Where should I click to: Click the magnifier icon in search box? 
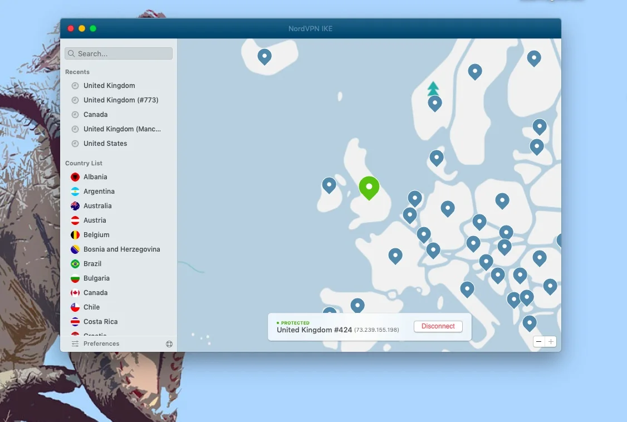pyautogui.click(x=71, y=53)
